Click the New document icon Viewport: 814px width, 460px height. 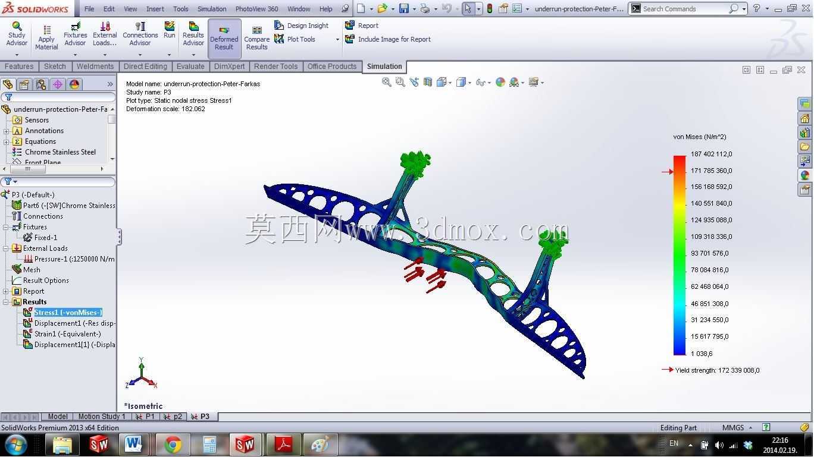pos(361,9)
